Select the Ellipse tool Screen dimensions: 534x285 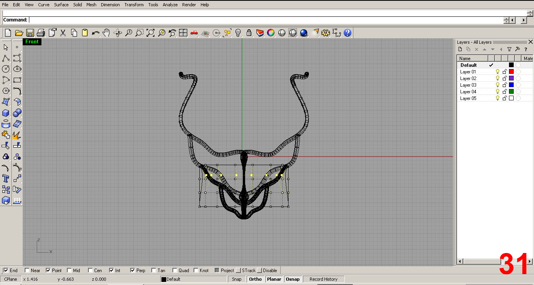(x=17, y=69)
